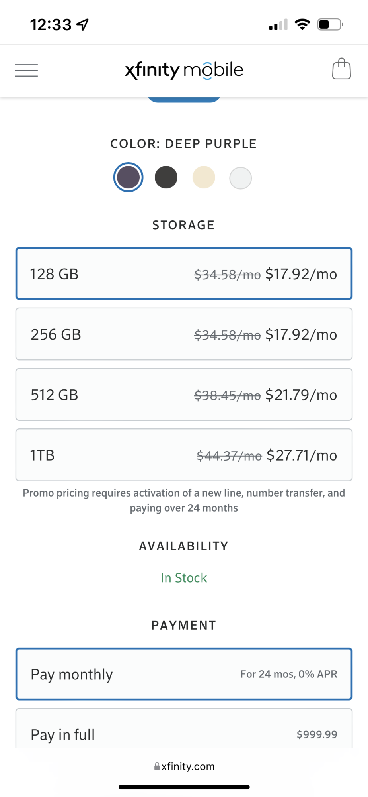This screenshot has width=368, height=797.
Task: Pick the 512 GB storage option
Action: [x=184, y=395]
